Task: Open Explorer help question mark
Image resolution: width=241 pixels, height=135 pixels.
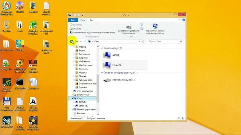Action: (x=183, y=20)
